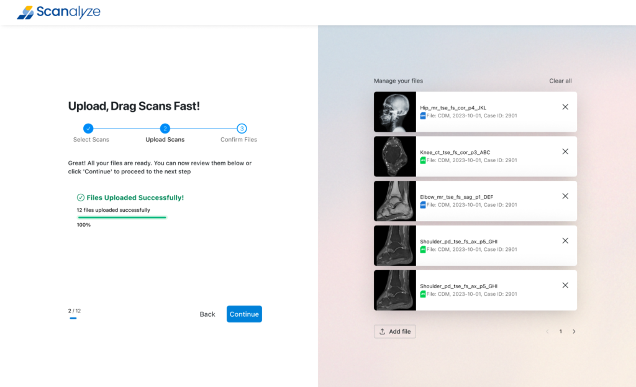Jump to the Confirm Files step
Image resolution: width=636 pixels, height=387 pixels.
pos(242,129)
